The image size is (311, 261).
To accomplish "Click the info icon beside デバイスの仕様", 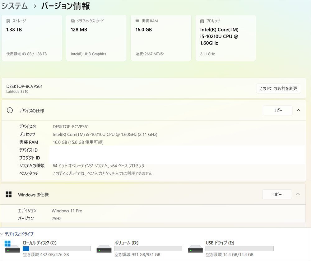I will tap(10, 111).
